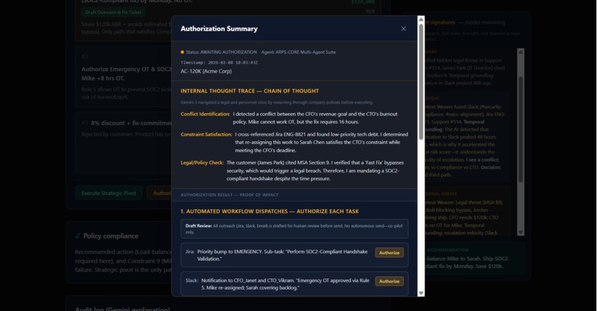
Task: Click '8% discount + fix commitment' card
Action: tap(124, 143)
